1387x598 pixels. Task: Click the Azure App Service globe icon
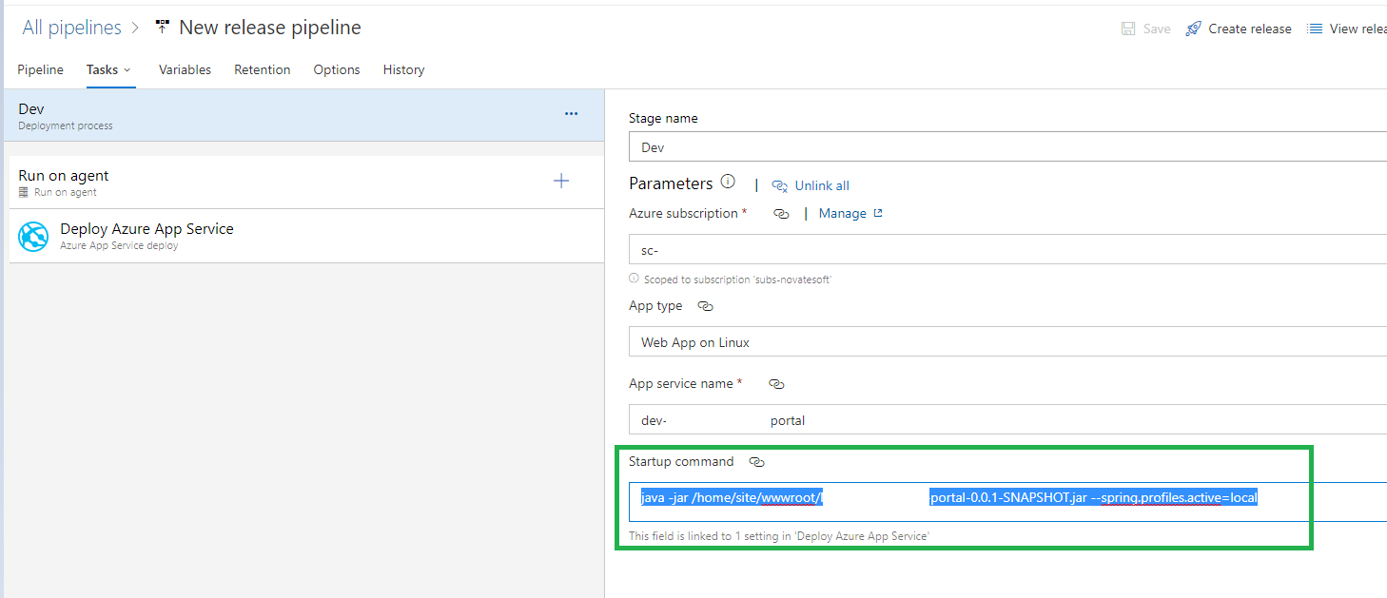tap(33, 237)
